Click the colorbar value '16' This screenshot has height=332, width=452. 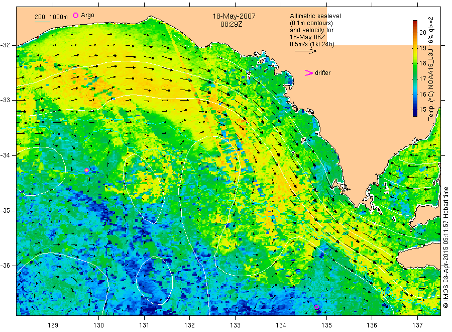click(x=422, y=95)
